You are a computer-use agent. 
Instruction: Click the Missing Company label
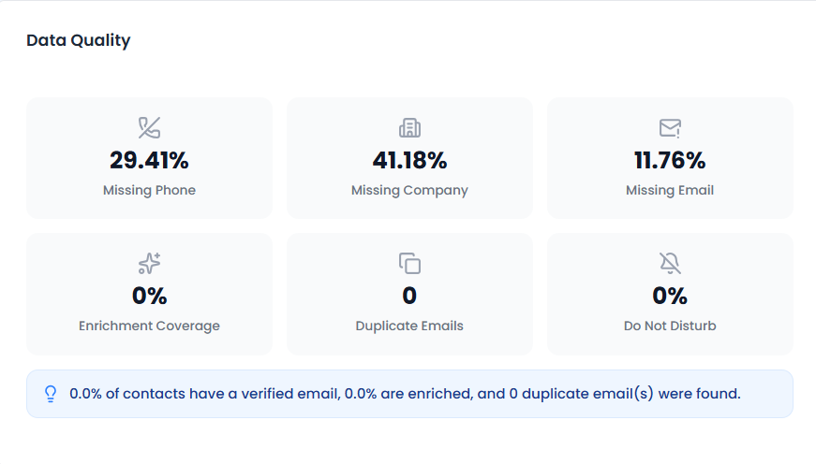point(409,190)
